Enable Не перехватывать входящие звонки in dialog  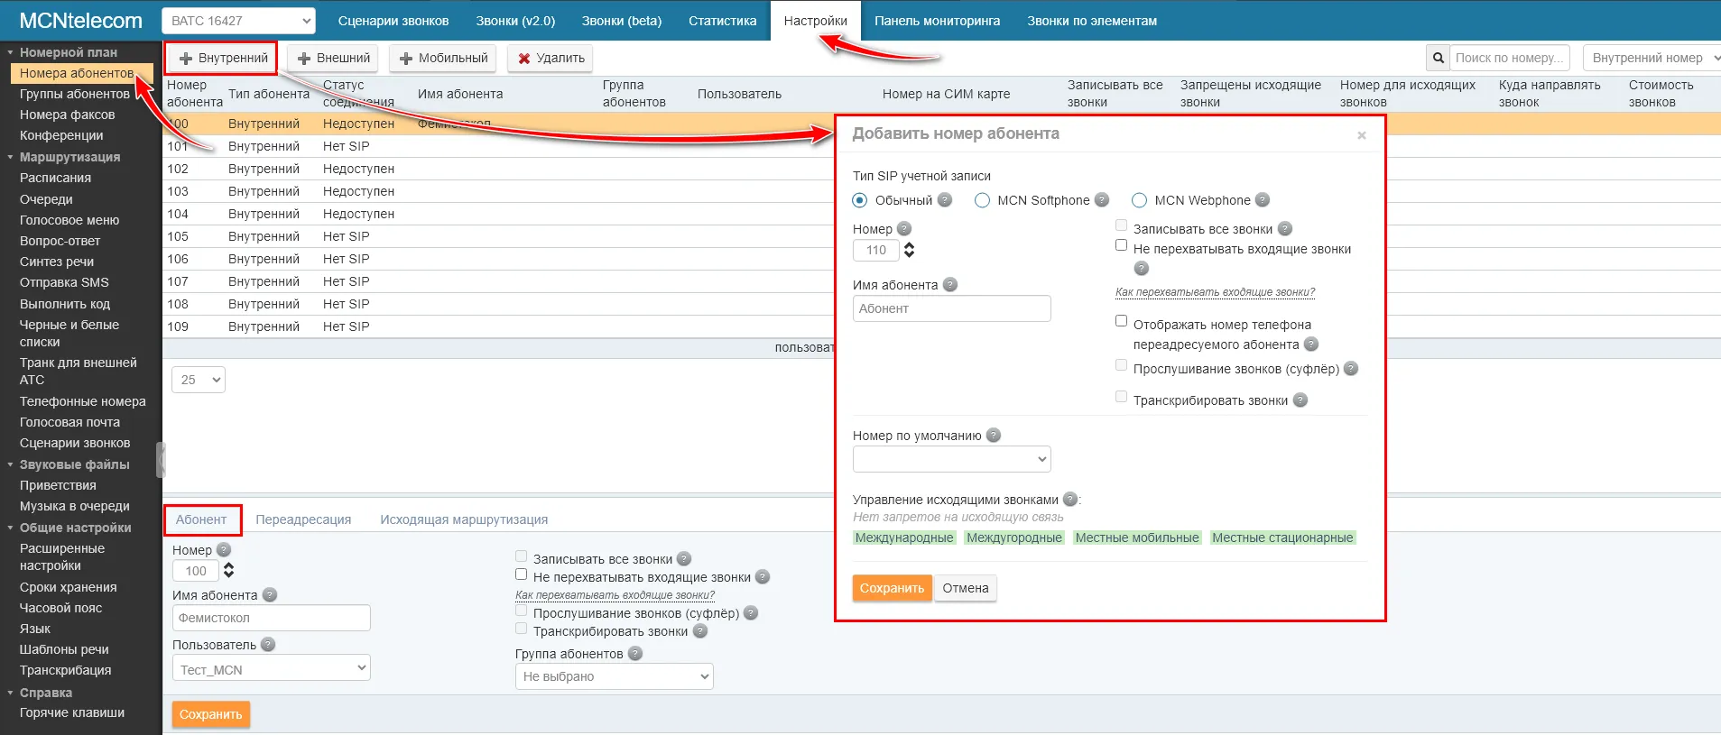(x=1121, y=245)
